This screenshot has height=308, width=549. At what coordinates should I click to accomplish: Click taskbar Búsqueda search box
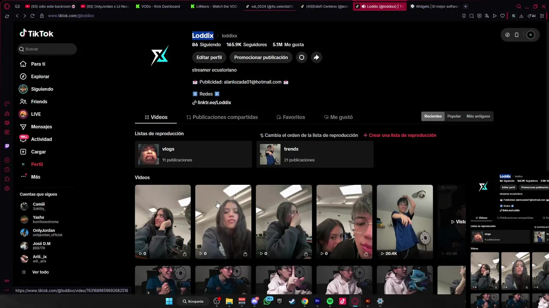(x=193, y=301)
